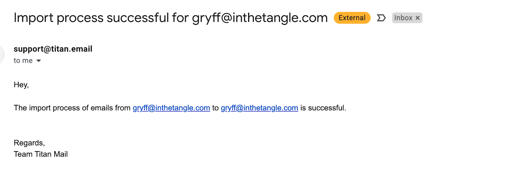The width and height of the screenshot is (523, 171).
Task: Remove the Inbox label with its X
Action: (417, 18)
